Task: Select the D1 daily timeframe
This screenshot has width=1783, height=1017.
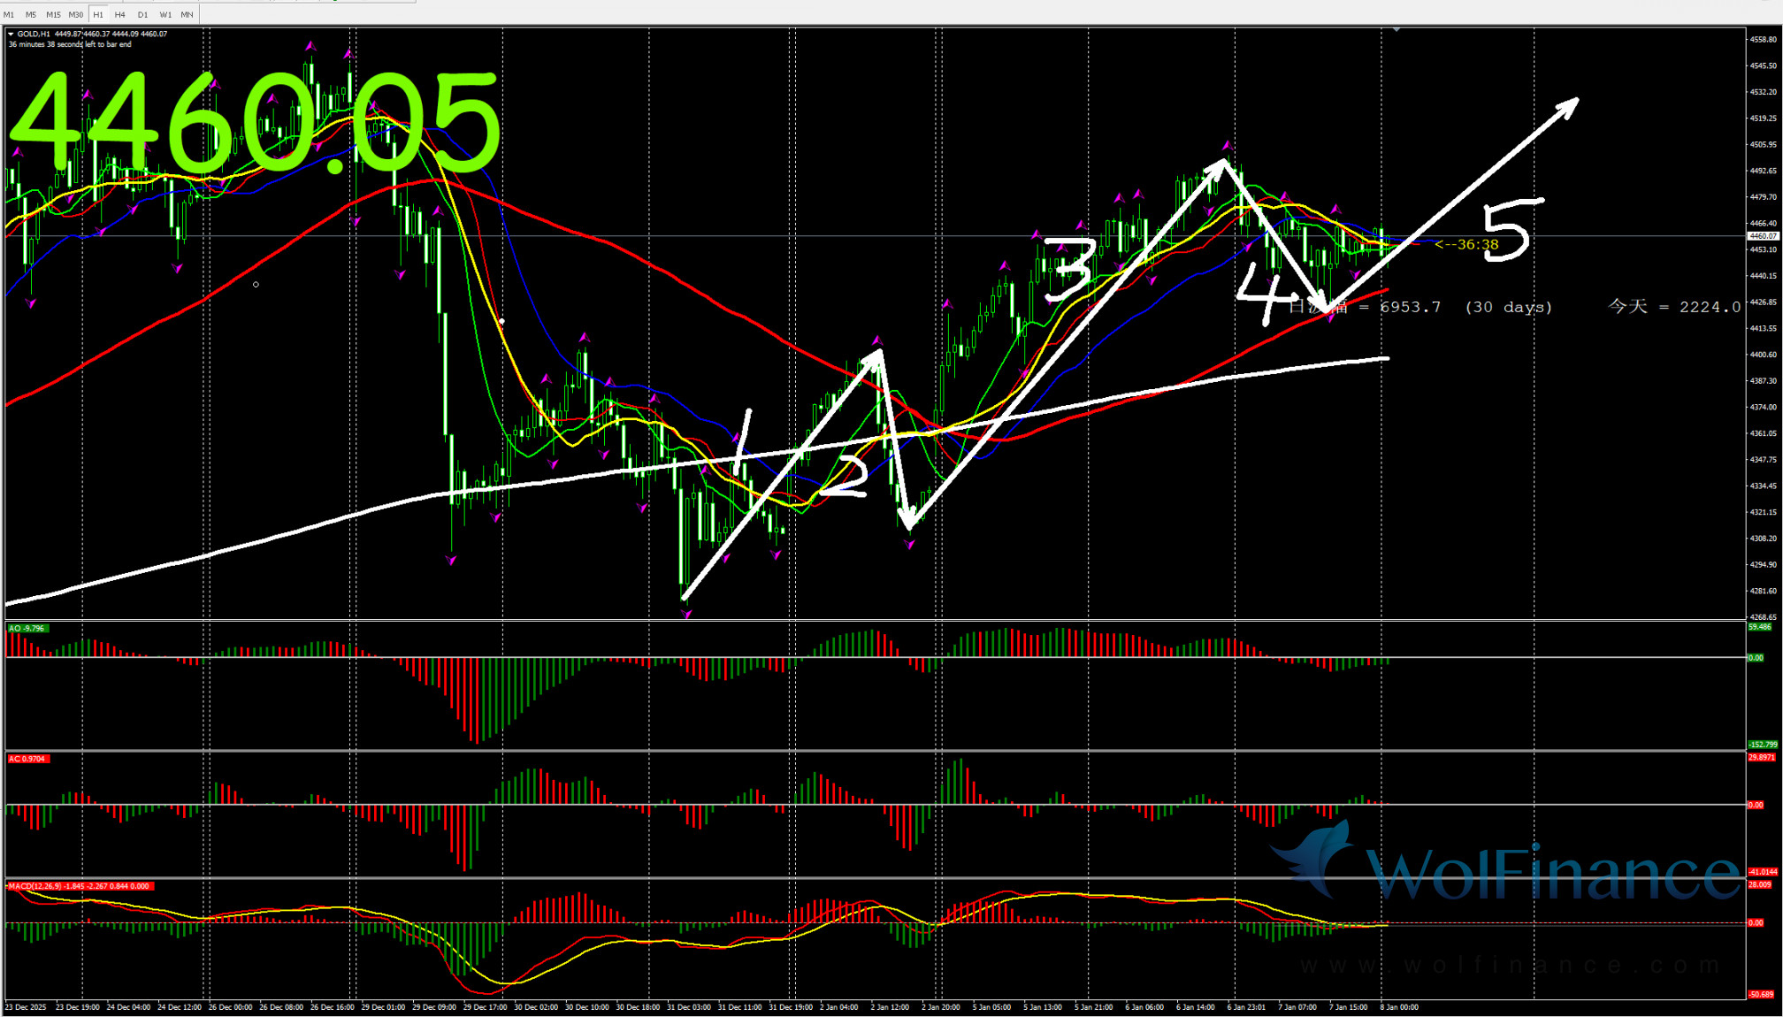Action: [x=142, y=14]
